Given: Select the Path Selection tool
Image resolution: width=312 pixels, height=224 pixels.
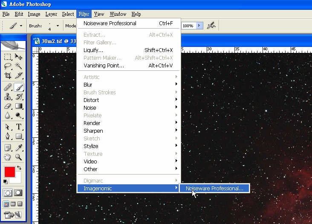Looking at the screenshot, I should pos(8,127).
